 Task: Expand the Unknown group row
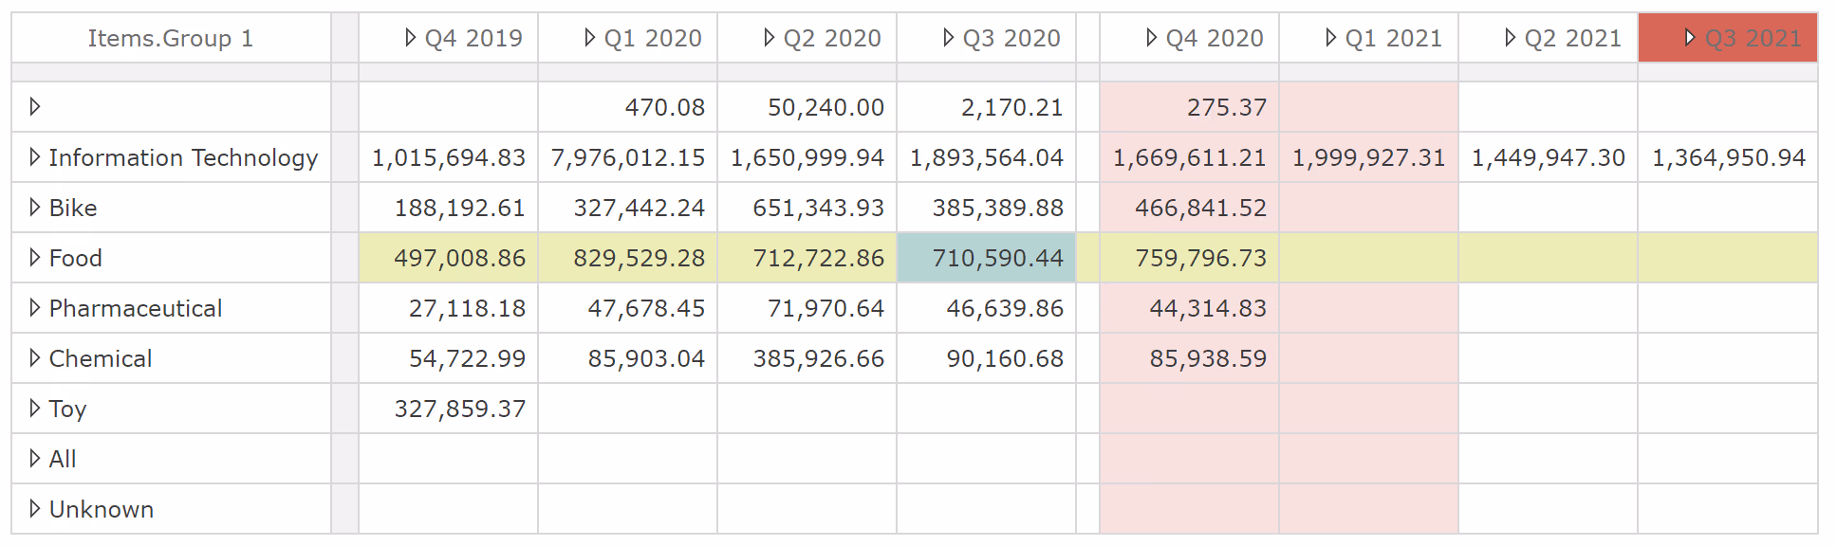35,509
